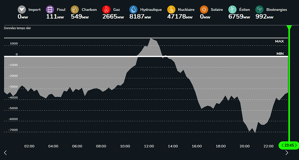The image size is (299, 160).
Task: Click the 2665 MW gas value
Action: 113,16
